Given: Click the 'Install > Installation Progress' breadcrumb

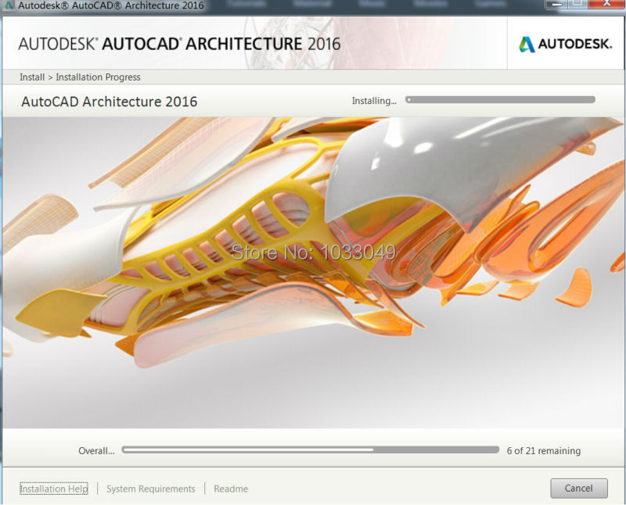Looking at the screenshot, I should [x=80, y=77].
